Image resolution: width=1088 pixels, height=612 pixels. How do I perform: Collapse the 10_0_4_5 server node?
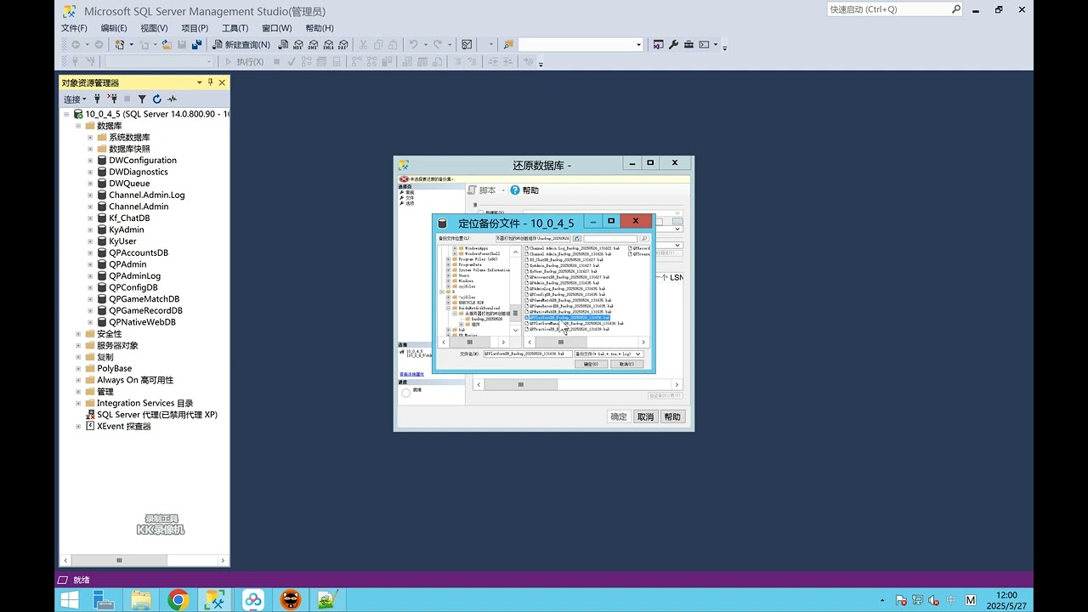coord(66,114)
